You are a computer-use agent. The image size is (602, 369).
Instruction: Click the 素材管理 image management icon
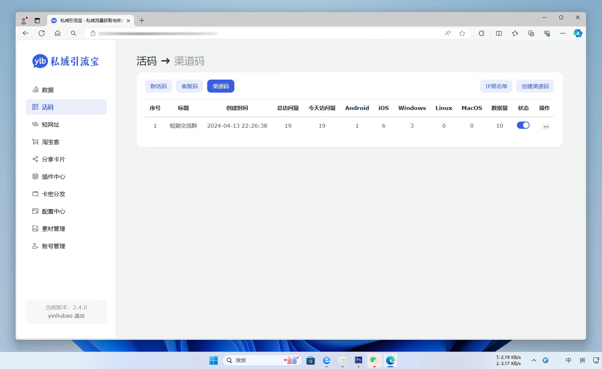(35, 229)
